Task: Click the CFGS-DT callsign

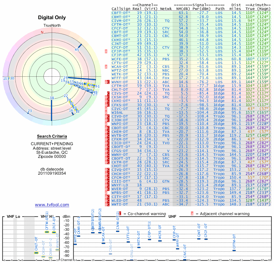Action: (x=120, y=151)
